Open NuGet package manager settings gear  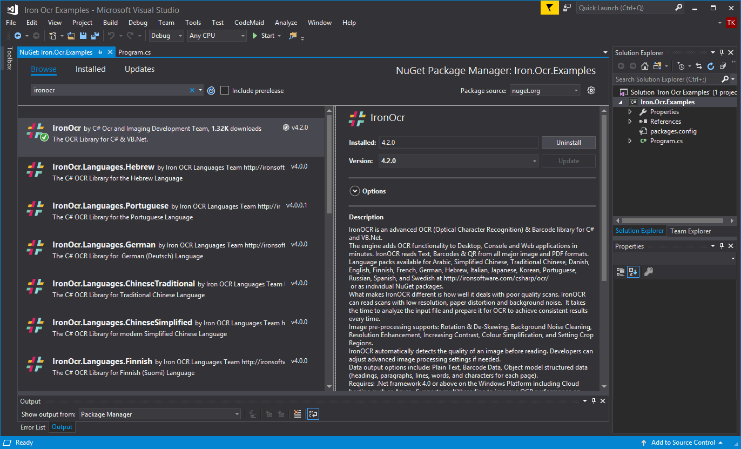click(x=591, y=90)
